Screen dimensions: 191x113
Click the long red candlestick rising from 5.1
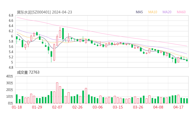coord(54,52)
